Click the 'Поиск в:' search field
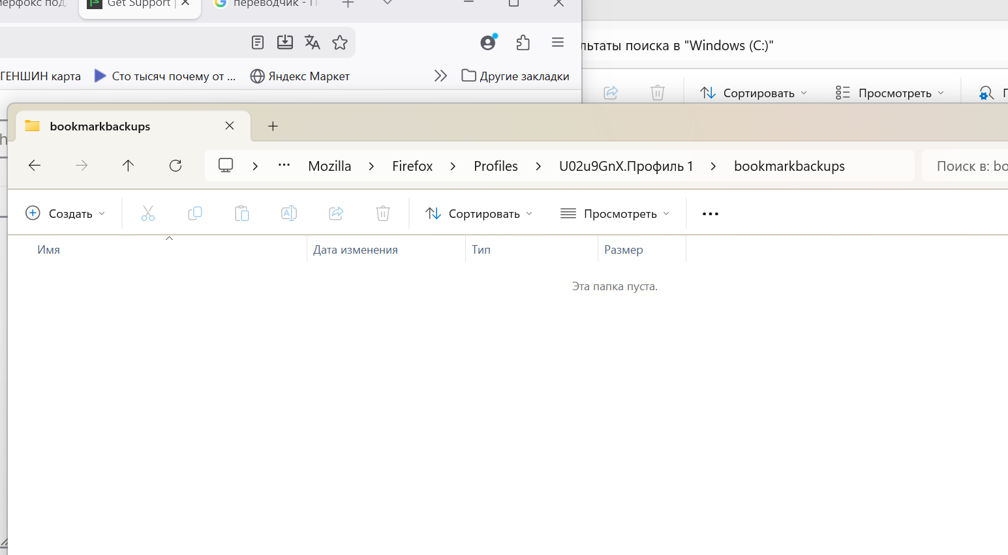1008x555 pixels. 966,166
